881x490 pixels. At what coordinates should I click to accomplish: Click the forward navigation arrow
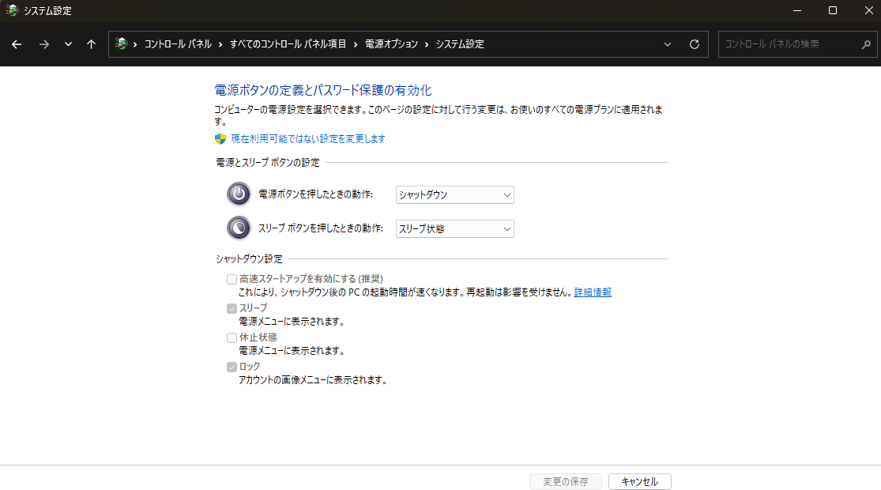(43, 43)
